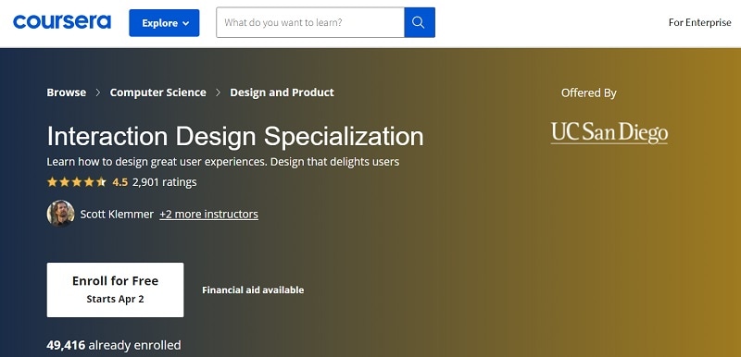This screenshot has width=741, height=357.
Task: Open the For Enterprise link
Action: pos(699,22)
